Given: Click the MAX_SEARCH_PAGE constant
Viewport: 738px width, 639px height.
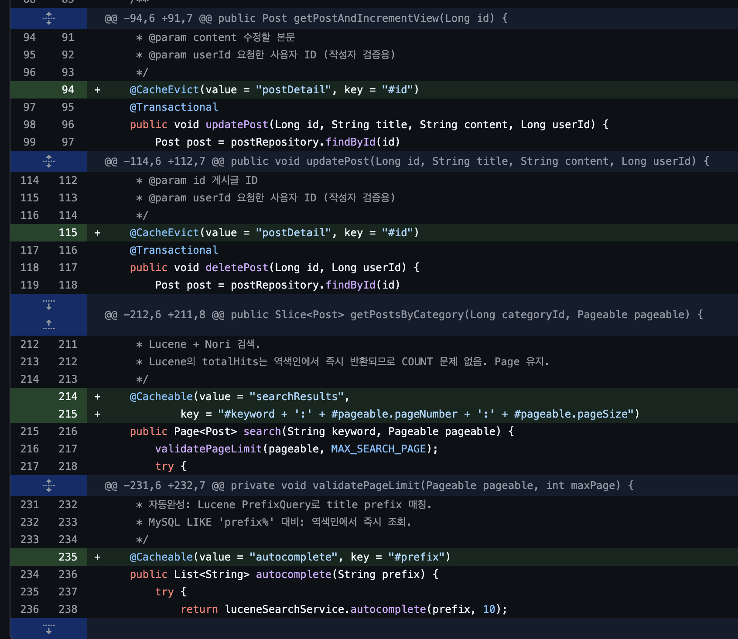Looking at the screenshot, I should [378, 449].
